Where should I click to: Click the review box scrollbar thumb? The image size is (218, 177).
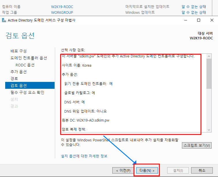[x=209, y=74]
